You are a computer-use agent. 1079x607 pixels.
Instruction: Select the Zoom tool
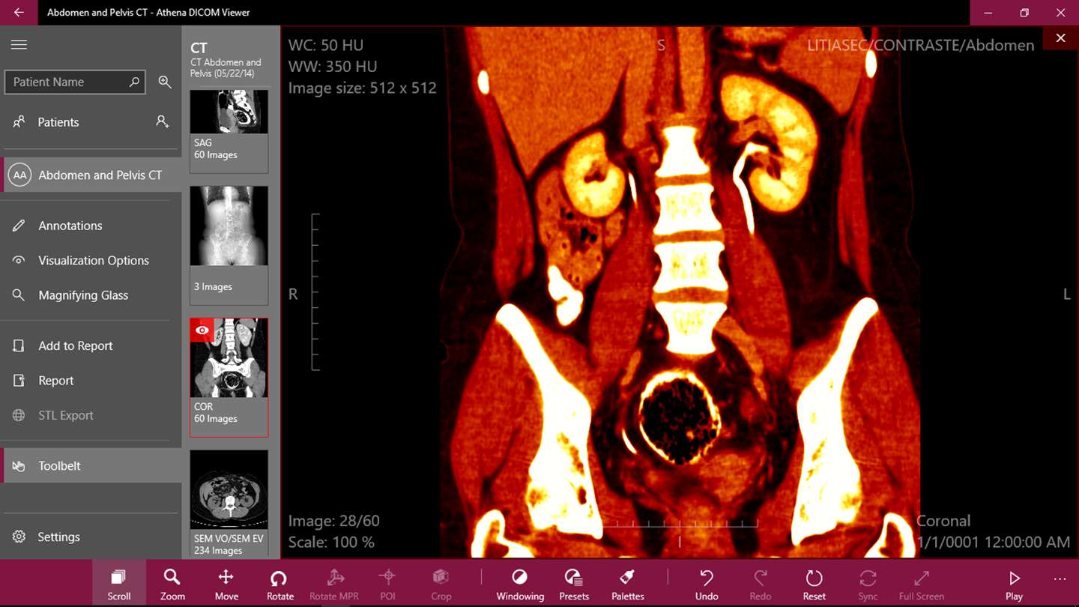172,584
